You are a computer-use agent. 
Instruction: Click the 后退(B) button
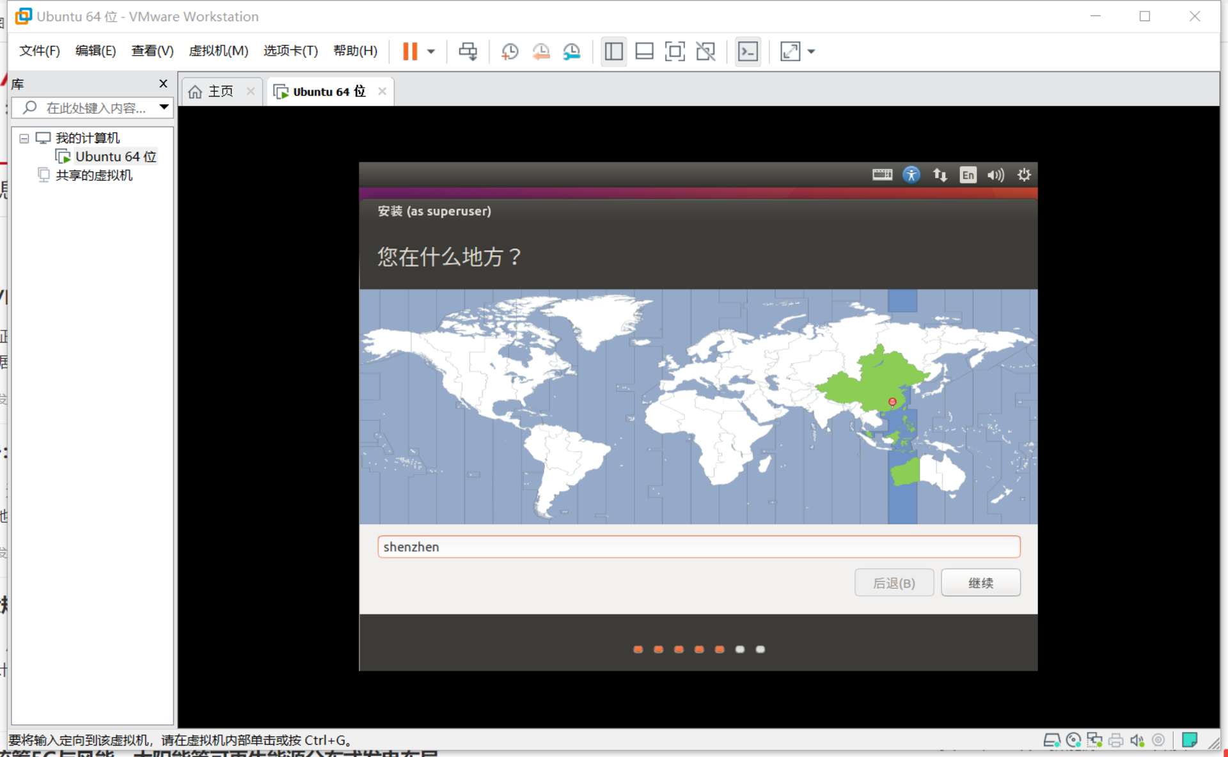click(x=893, y=582)
